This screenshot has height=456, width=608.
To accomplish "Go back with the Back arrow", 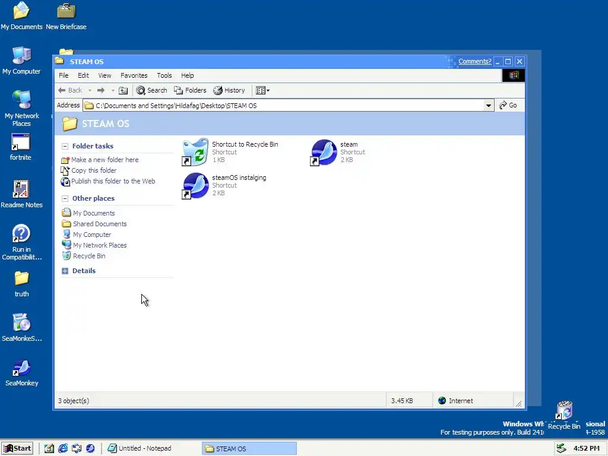I will [70, 90].
